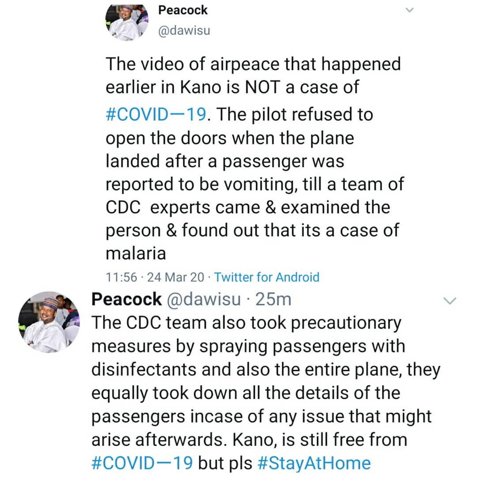Open the #StayAtHome hashtag
The image size is (477, 477).
(314, 463)
